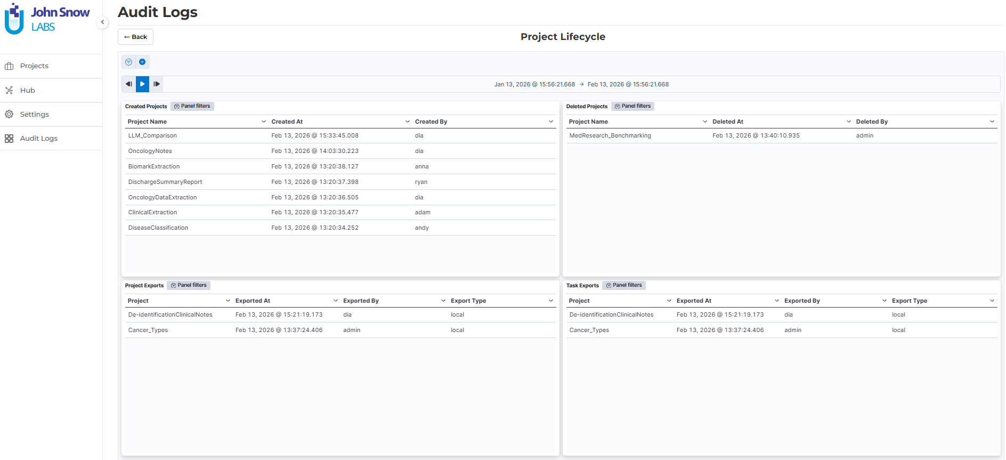1006x460 pixels.
Task: Expand Deleted By column options
Action: pyautogui.click(x=992, y=122)
